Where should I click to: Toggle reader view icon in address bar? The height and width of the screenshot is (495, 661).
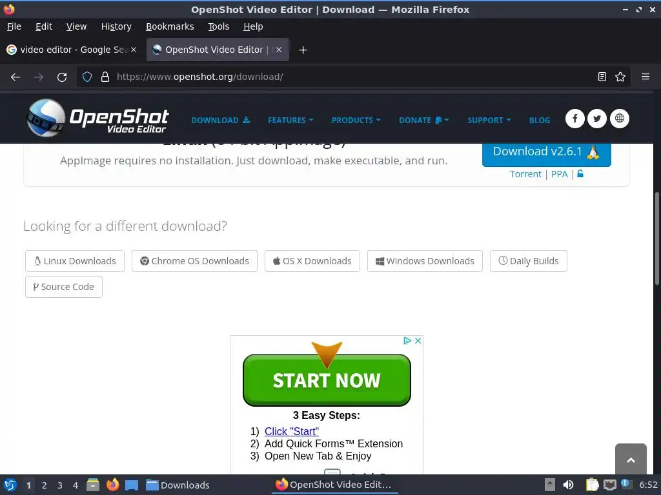point(602,77)
